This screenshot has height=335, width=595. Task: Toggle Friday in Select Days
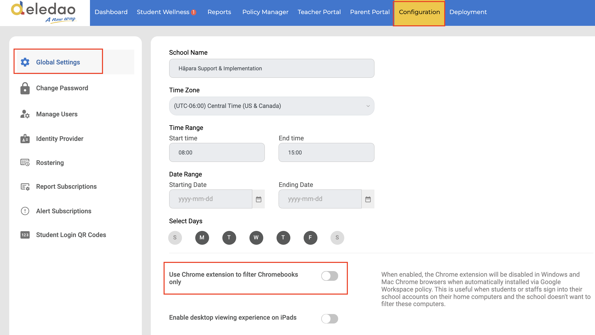click(311, 238)
